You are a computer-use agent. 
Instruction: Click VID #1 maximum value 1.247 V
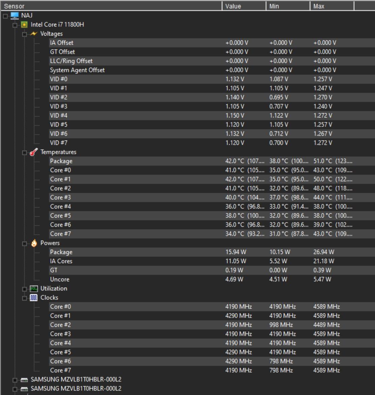click(x=323, y=88)
